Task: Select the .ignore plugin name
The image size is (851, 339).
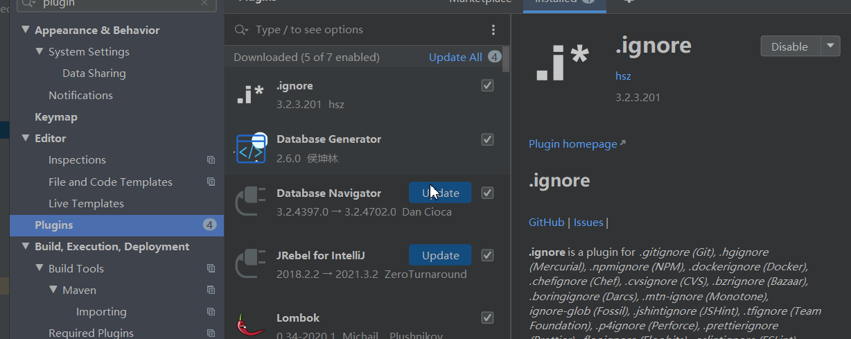Action: [295, 86]
